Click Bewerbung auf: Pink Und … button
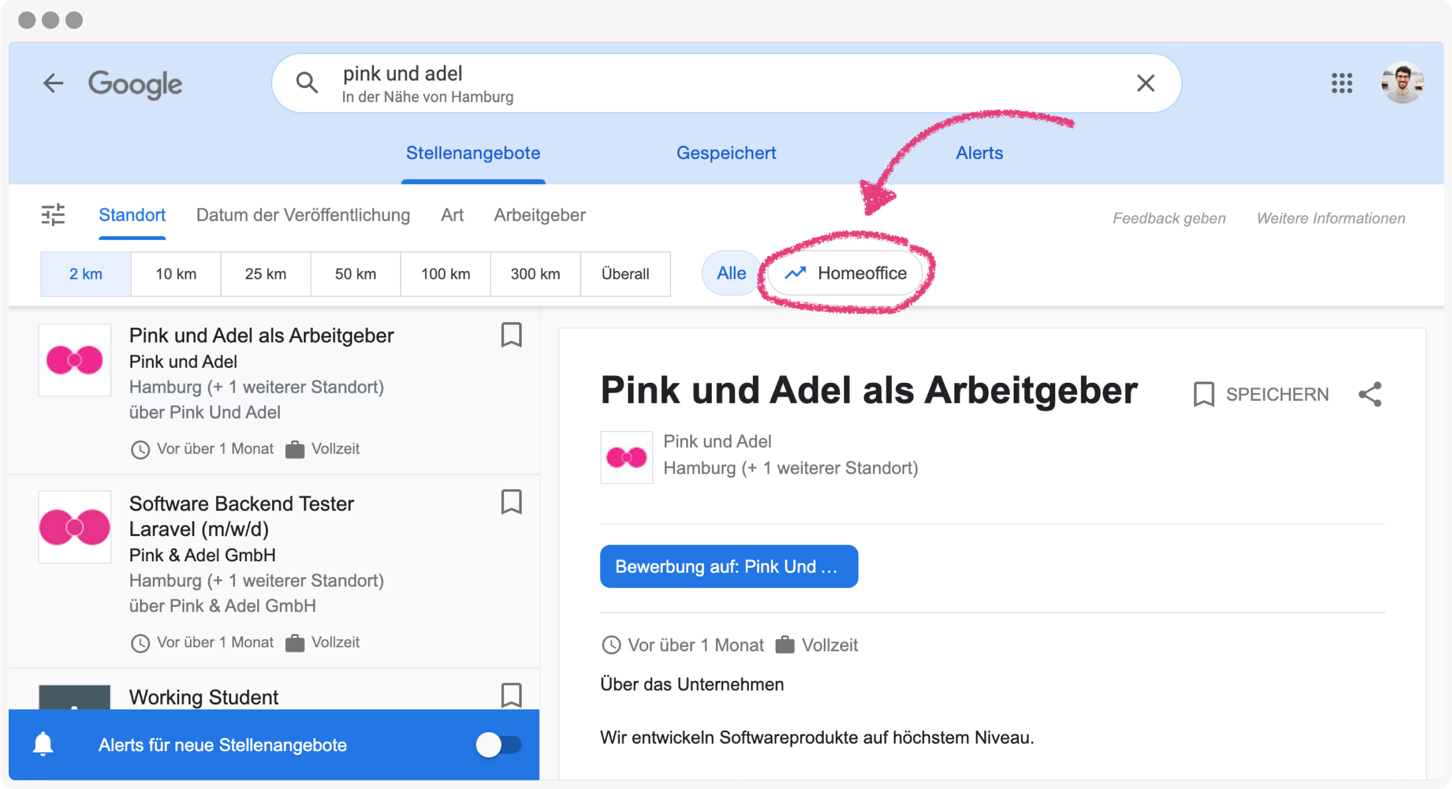Screen dimensions: 1452x789 pyautogui.click(x=729, y=566)
